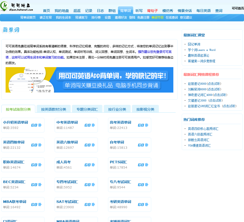
Task: Click 设置 in the blue submenu
Action: 108,18
